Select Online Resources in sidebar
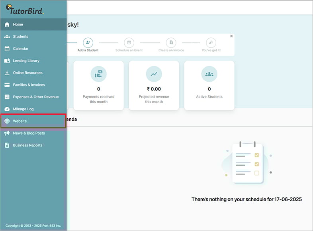 [33, 72]
